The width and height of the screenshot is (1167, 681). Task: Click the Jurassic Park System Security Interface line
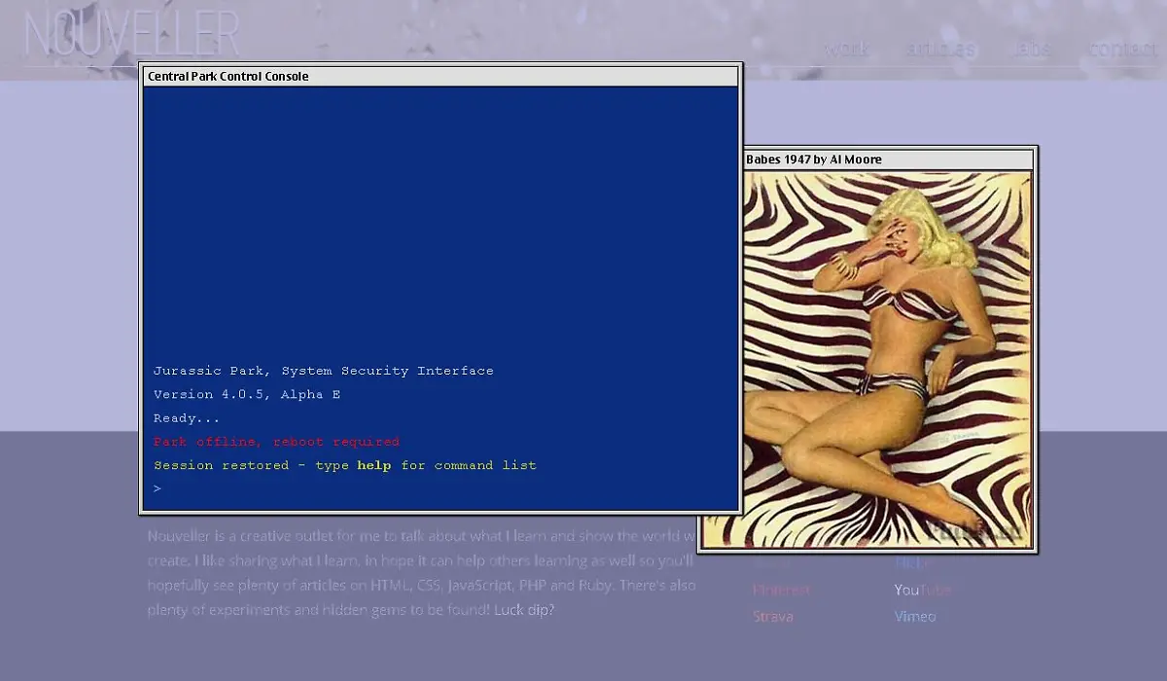coord(323,371)
